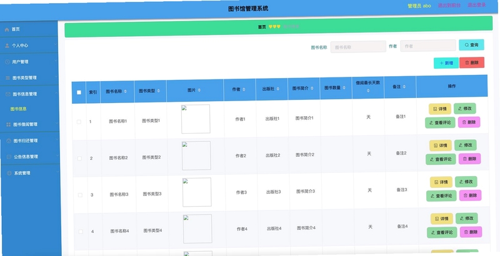Click the 作者4 table cell

pos(242,229)
